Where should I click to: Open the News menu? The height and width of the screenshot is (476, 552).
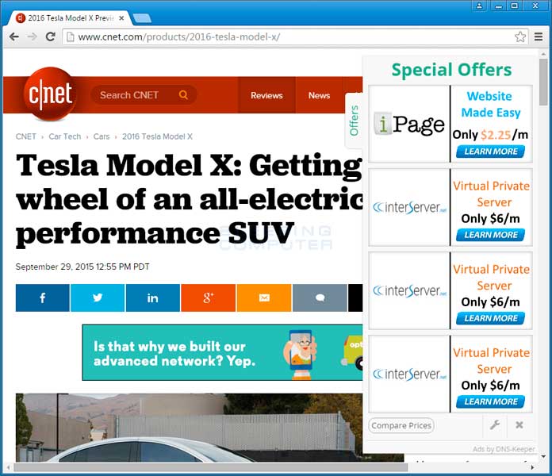[320, 95]
